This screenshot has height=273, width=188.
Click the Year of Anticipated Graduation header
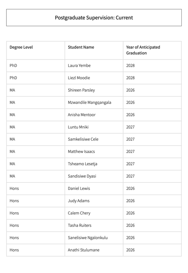(143, 50)
